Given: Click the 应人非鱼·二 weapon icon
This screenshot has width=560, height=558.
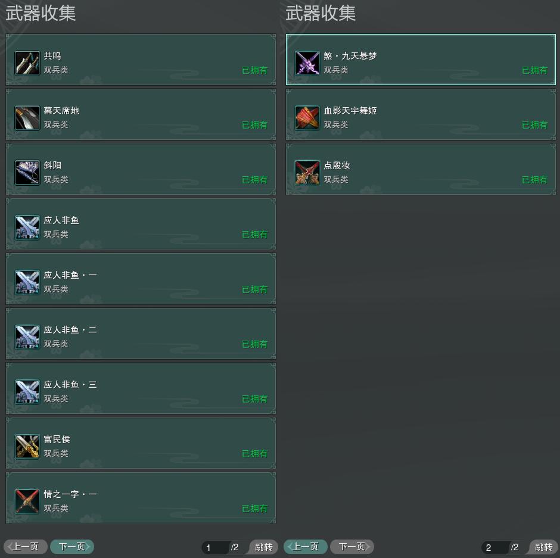Looking at the screenshot, I should click(27, 336).
